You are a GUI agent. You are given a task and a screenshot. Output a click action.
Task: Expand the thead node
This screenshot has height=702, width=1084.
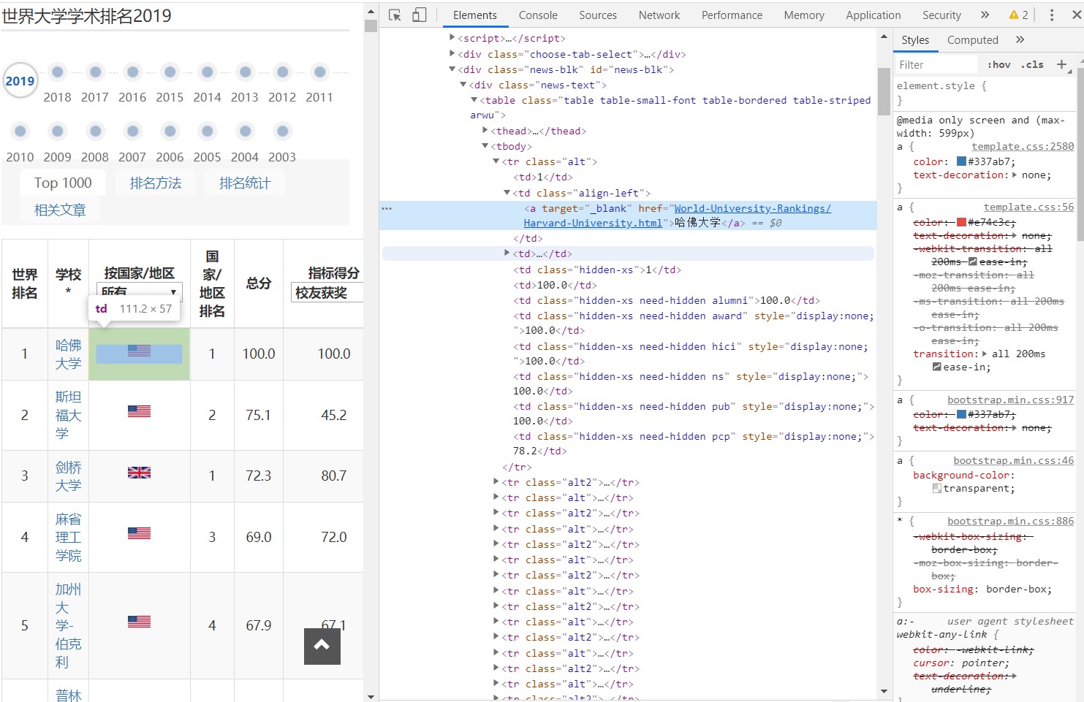click(x=485, y=130)
